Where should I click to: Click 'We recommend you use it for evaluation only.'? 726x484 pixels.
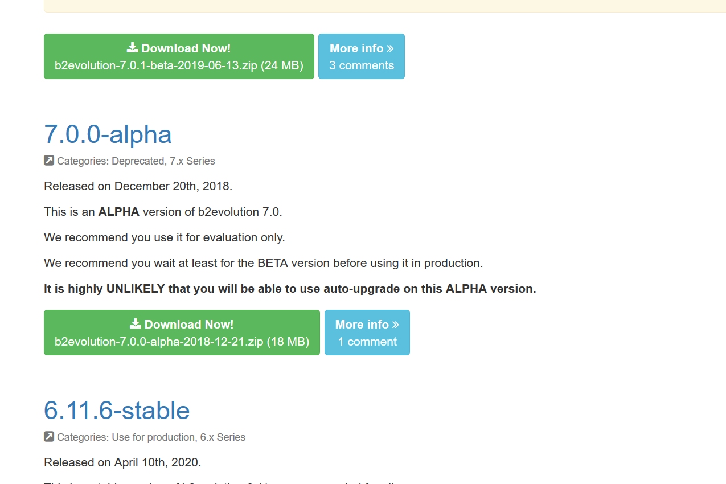point(165,237)
